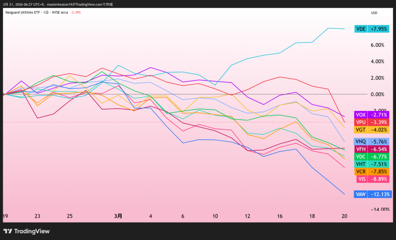Click the TradingView.com attribution text at top
This screenshot has width=396, height=240.
click(84, 4)
